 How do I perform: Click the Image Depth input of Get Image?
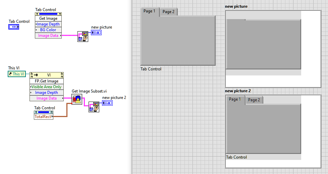pos(48,24)
